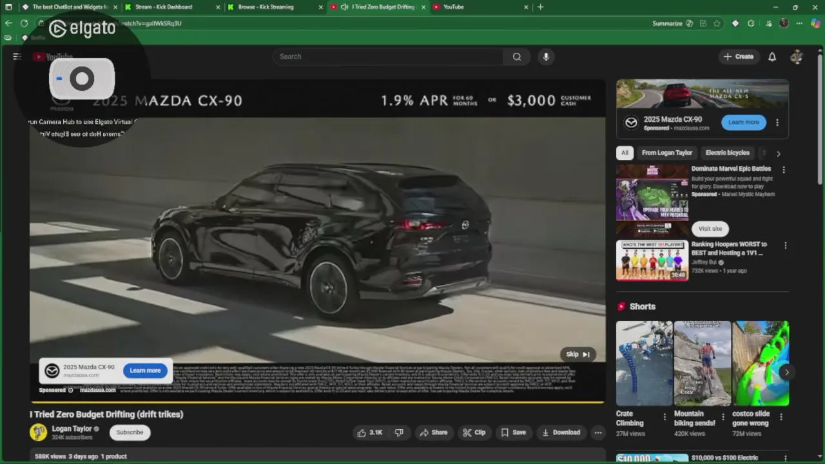Screen dimensions: 825x464
Task: Open the Create button
Action: [x=739, y=57]
